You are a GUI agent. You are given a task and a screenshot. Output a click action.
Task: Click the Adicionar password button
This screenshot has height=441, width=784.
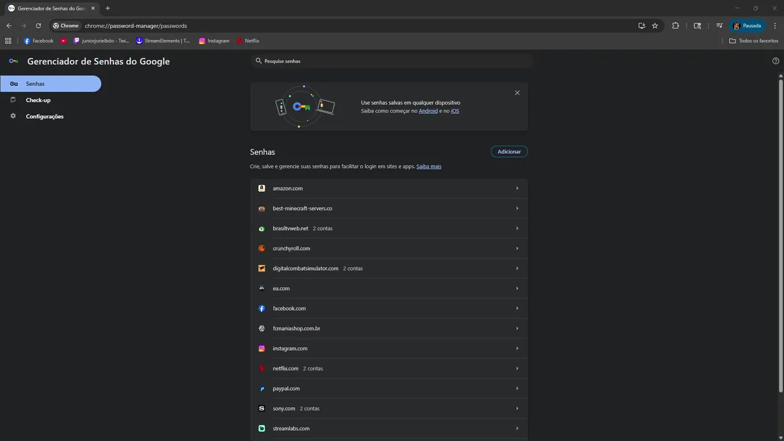pyautogui.click(x=509, y=152)
